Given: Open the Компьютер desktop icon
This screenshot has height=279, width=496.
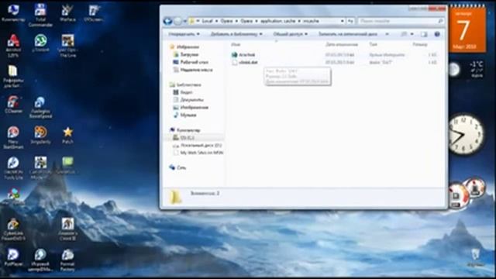Looking at the screenshot, I should click(x=13, y=13).
